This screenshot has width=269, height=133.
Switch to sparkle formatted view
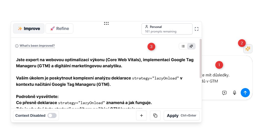coord(191,46)
